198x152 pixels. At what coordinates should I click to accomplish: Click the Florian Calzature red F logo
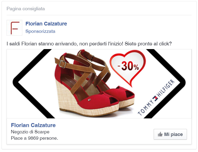[x=14, y=28]
